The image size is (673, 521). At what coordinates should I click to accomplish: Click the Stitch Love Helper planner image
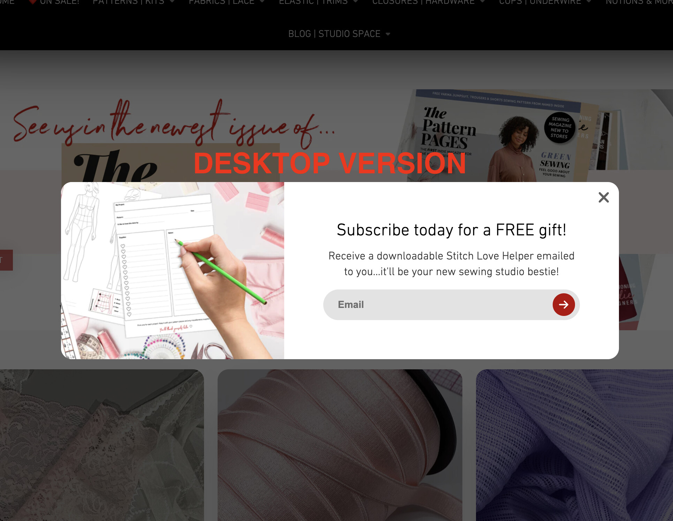click(x=173, y=271)
